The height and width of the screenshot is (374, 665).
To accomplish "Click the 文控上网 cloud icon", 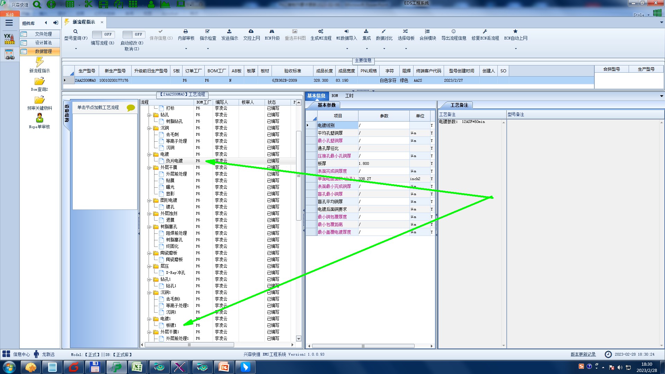I will tap(251, 32).
